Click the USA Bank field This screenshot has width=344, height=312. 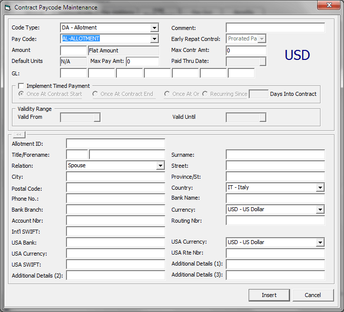[x=116, y=243]
